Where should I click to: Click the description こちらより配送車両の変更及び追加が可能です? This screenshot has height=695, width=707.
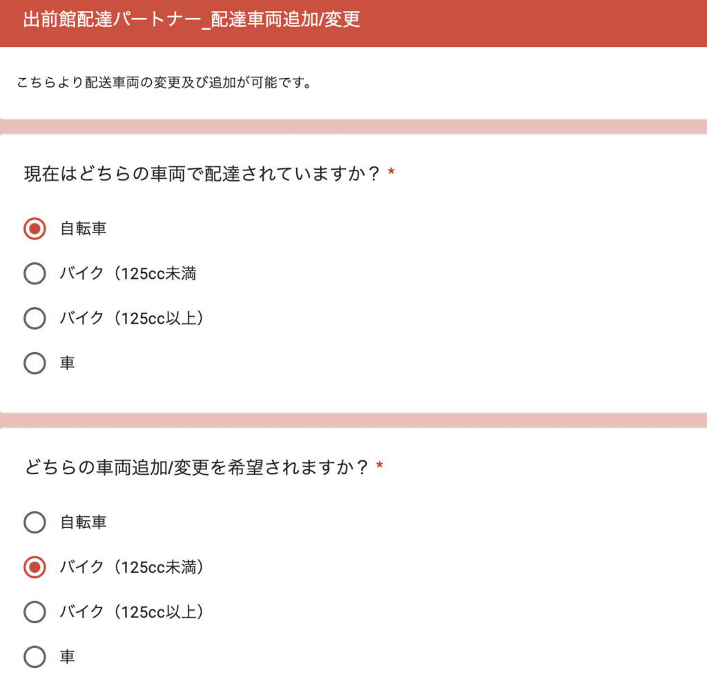click(x=164, y=83)
